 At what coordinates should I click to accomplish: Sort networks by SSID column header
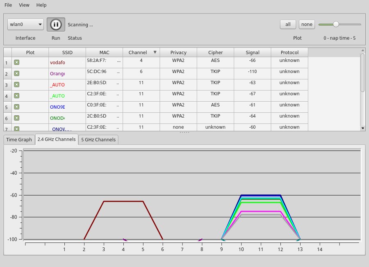coord(67,52)
